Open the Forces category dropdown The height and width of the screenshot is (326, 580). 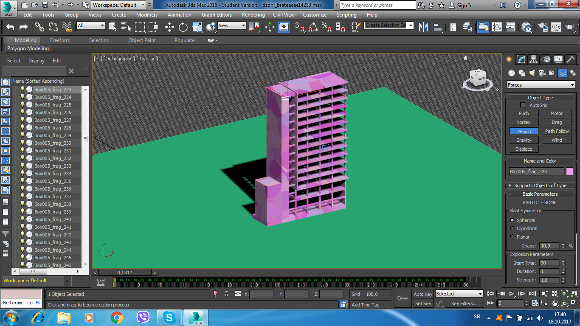541,85
